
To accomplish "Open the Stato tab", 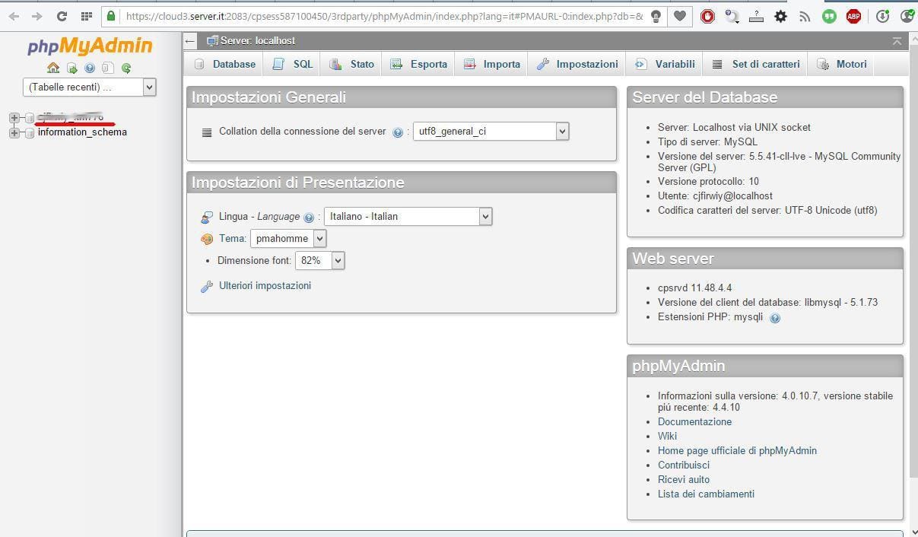I will pos(351,65).
